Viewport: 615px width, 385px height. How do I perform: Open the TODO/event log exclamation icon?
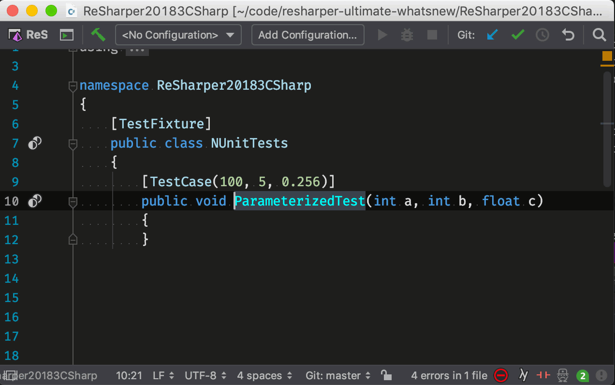click(602, 375)
